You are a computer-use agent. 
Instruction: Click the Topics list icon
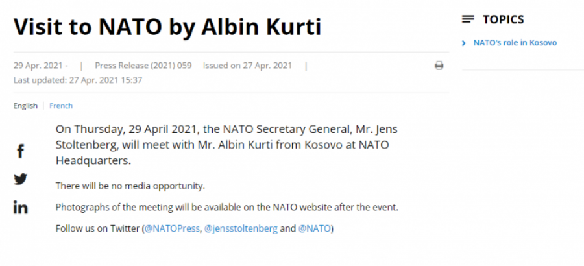click(468, 19)
